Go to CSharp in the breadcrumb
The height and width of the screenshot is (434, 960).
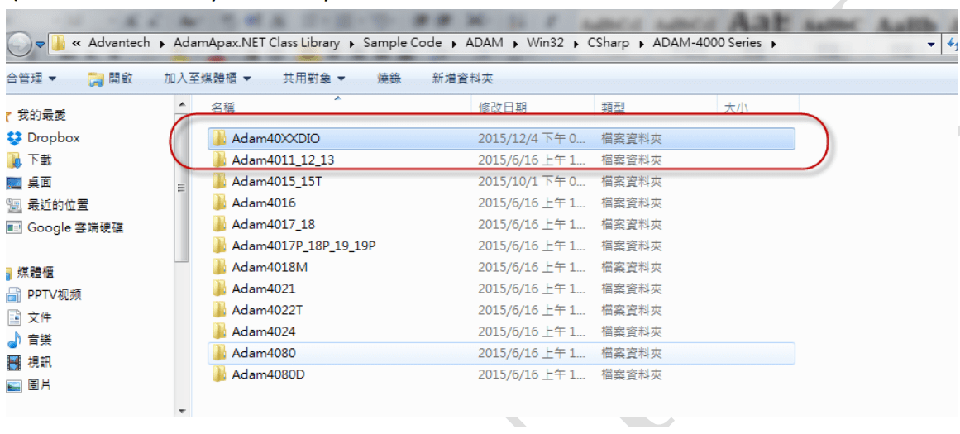tap(608, 44)
